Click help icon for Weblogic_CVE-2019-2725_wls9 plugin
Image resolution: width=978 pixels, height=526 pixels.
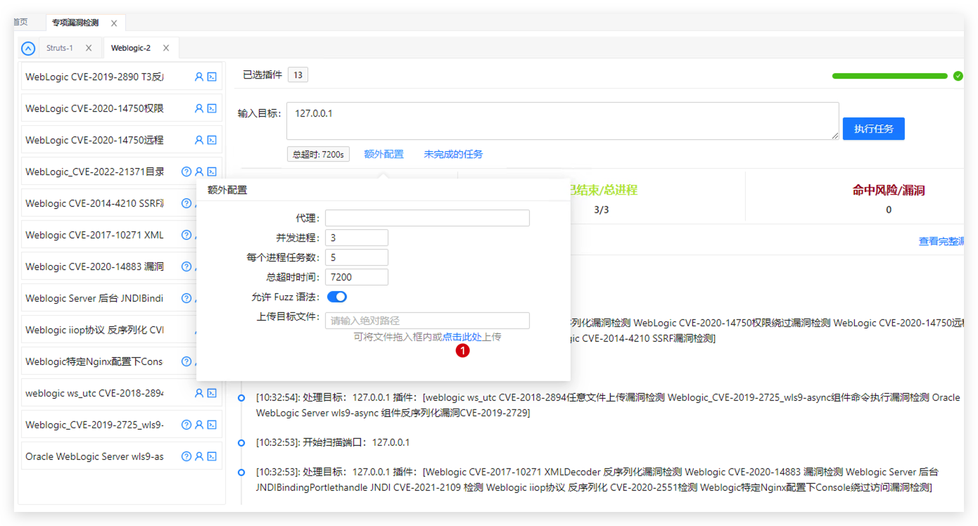186,425
